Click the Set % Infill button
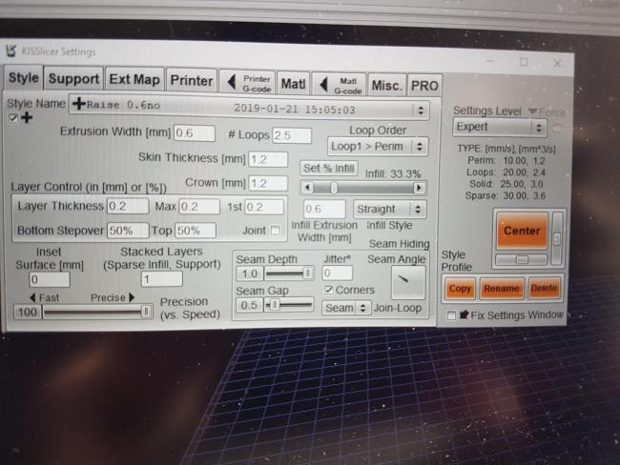Viewport: 620px width, 465px height. coord(329,169)
